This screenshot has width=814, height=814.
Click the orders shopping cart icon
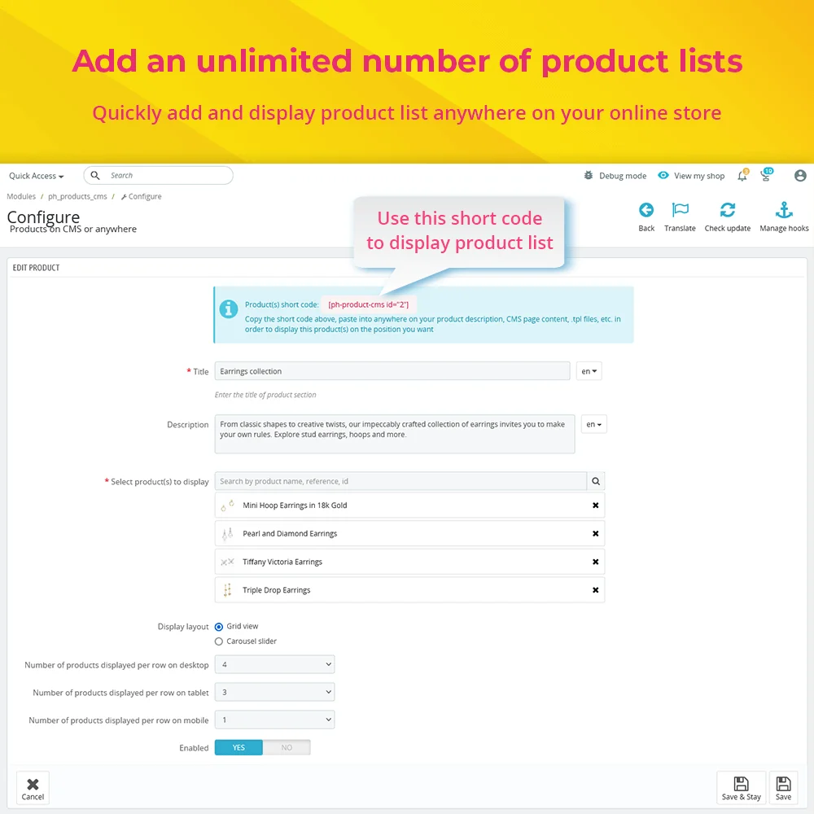[x=766, y=176]
